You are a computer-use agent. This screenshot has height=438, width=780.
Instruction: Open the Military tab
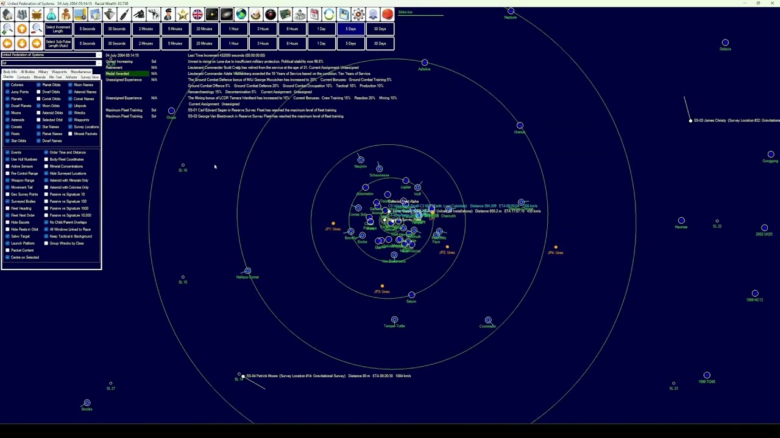[43, 72]
